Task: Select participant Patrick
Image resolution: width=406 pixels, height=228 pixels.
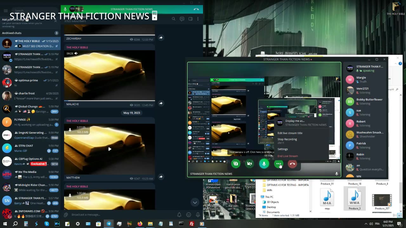Action: (365, 145)
